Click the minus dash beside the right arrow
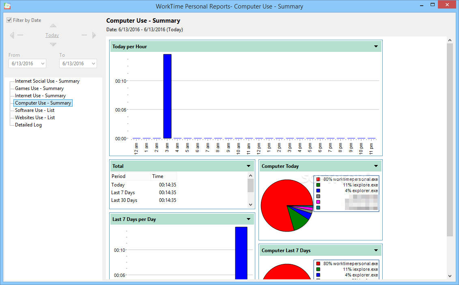 (84, 35)
